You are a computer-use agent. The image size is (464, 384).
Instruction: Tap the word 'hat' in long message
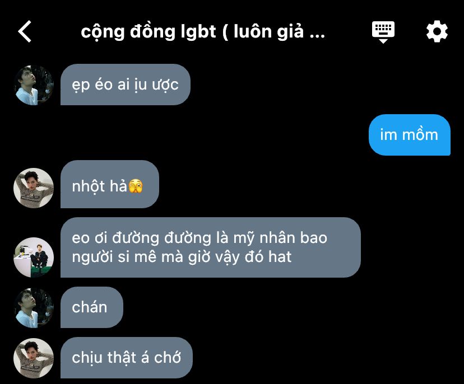[280, 256]
